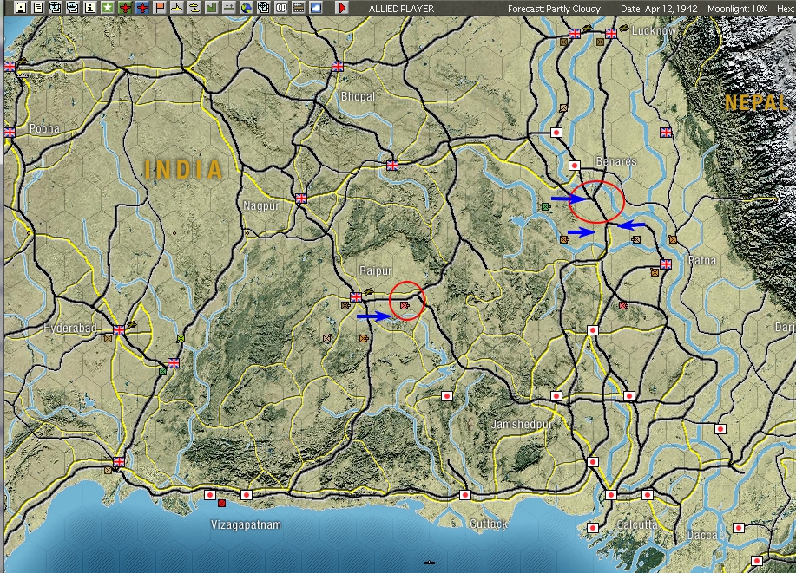Click the orange flag toolbar icon

click(x=160, y=8)
